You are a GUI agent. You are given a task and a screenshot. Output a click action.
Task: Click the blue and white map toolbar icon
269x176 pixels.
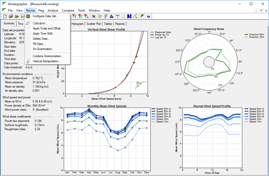coord(129,16)
